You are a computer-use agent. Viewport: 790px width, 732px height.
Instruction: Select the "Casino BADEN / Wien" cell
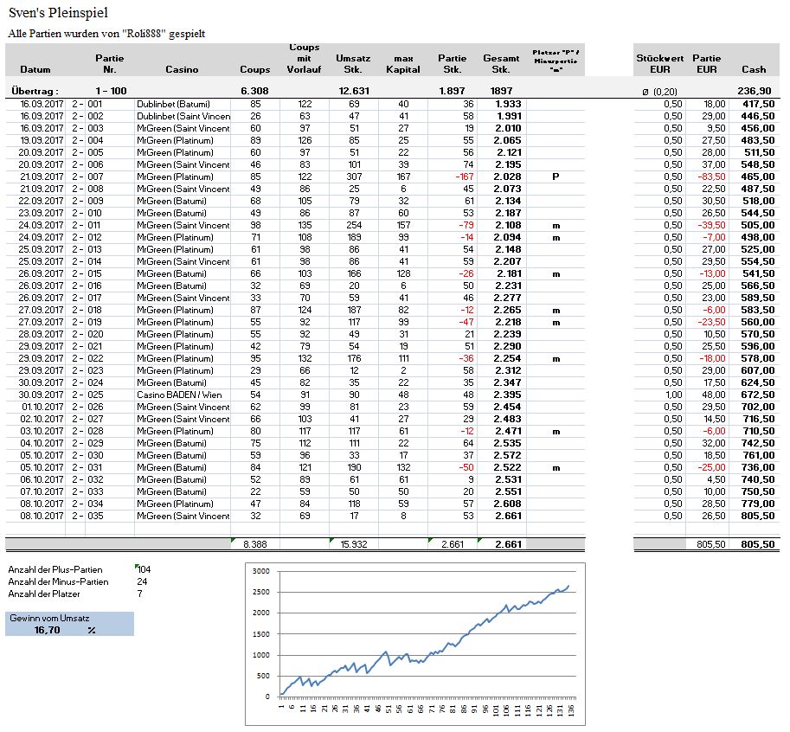(179, 395)
